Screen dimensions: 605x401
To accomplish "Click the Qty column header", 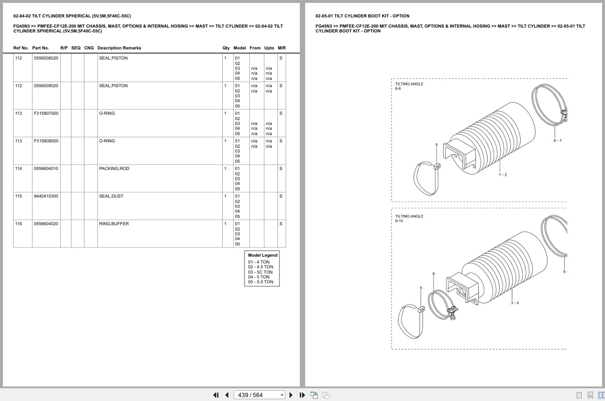I will tap(226, 48).
